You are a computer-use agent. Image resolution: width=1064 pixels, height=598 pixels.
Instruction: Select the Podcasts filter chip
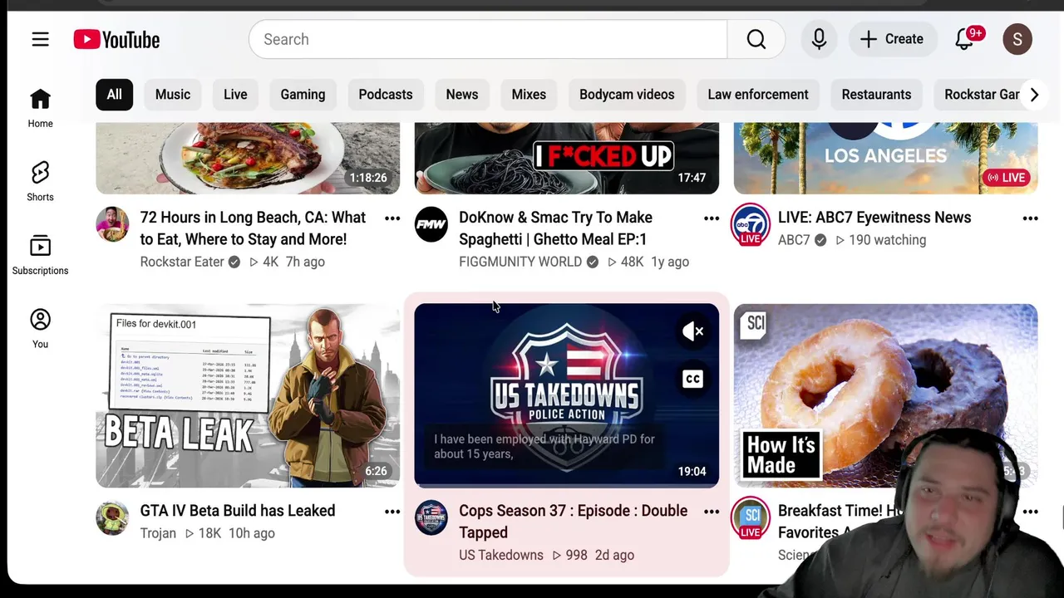click(x=386, y=95)
